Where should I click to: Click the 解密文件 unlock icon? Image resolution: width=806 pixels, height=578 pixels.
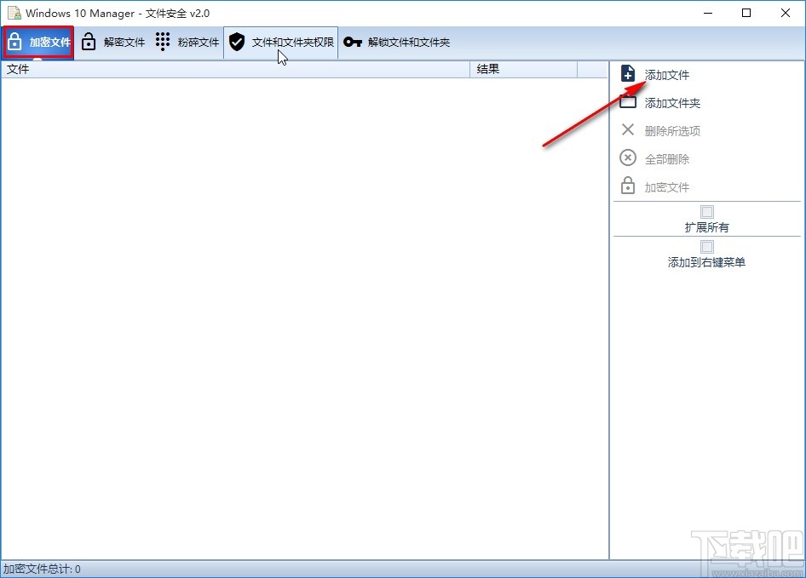[89, 41]
